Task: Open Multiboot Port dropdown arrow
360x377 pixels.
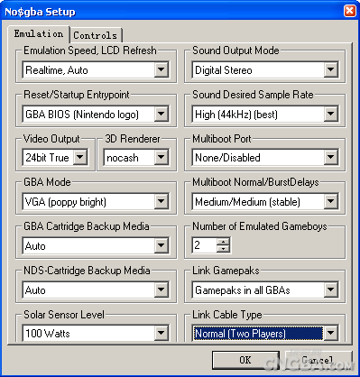Action: point(331,157)
